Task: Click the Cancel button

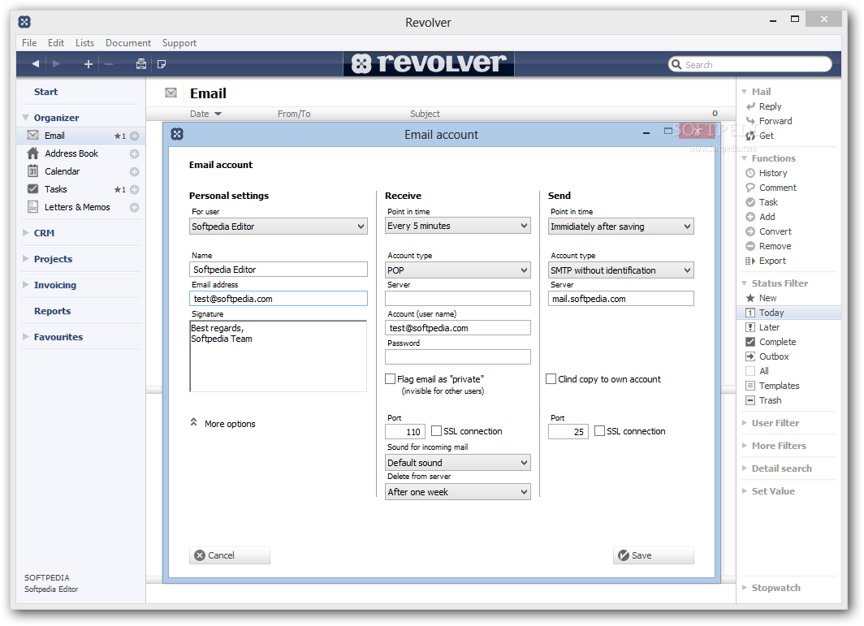Action: coord(230,555)
